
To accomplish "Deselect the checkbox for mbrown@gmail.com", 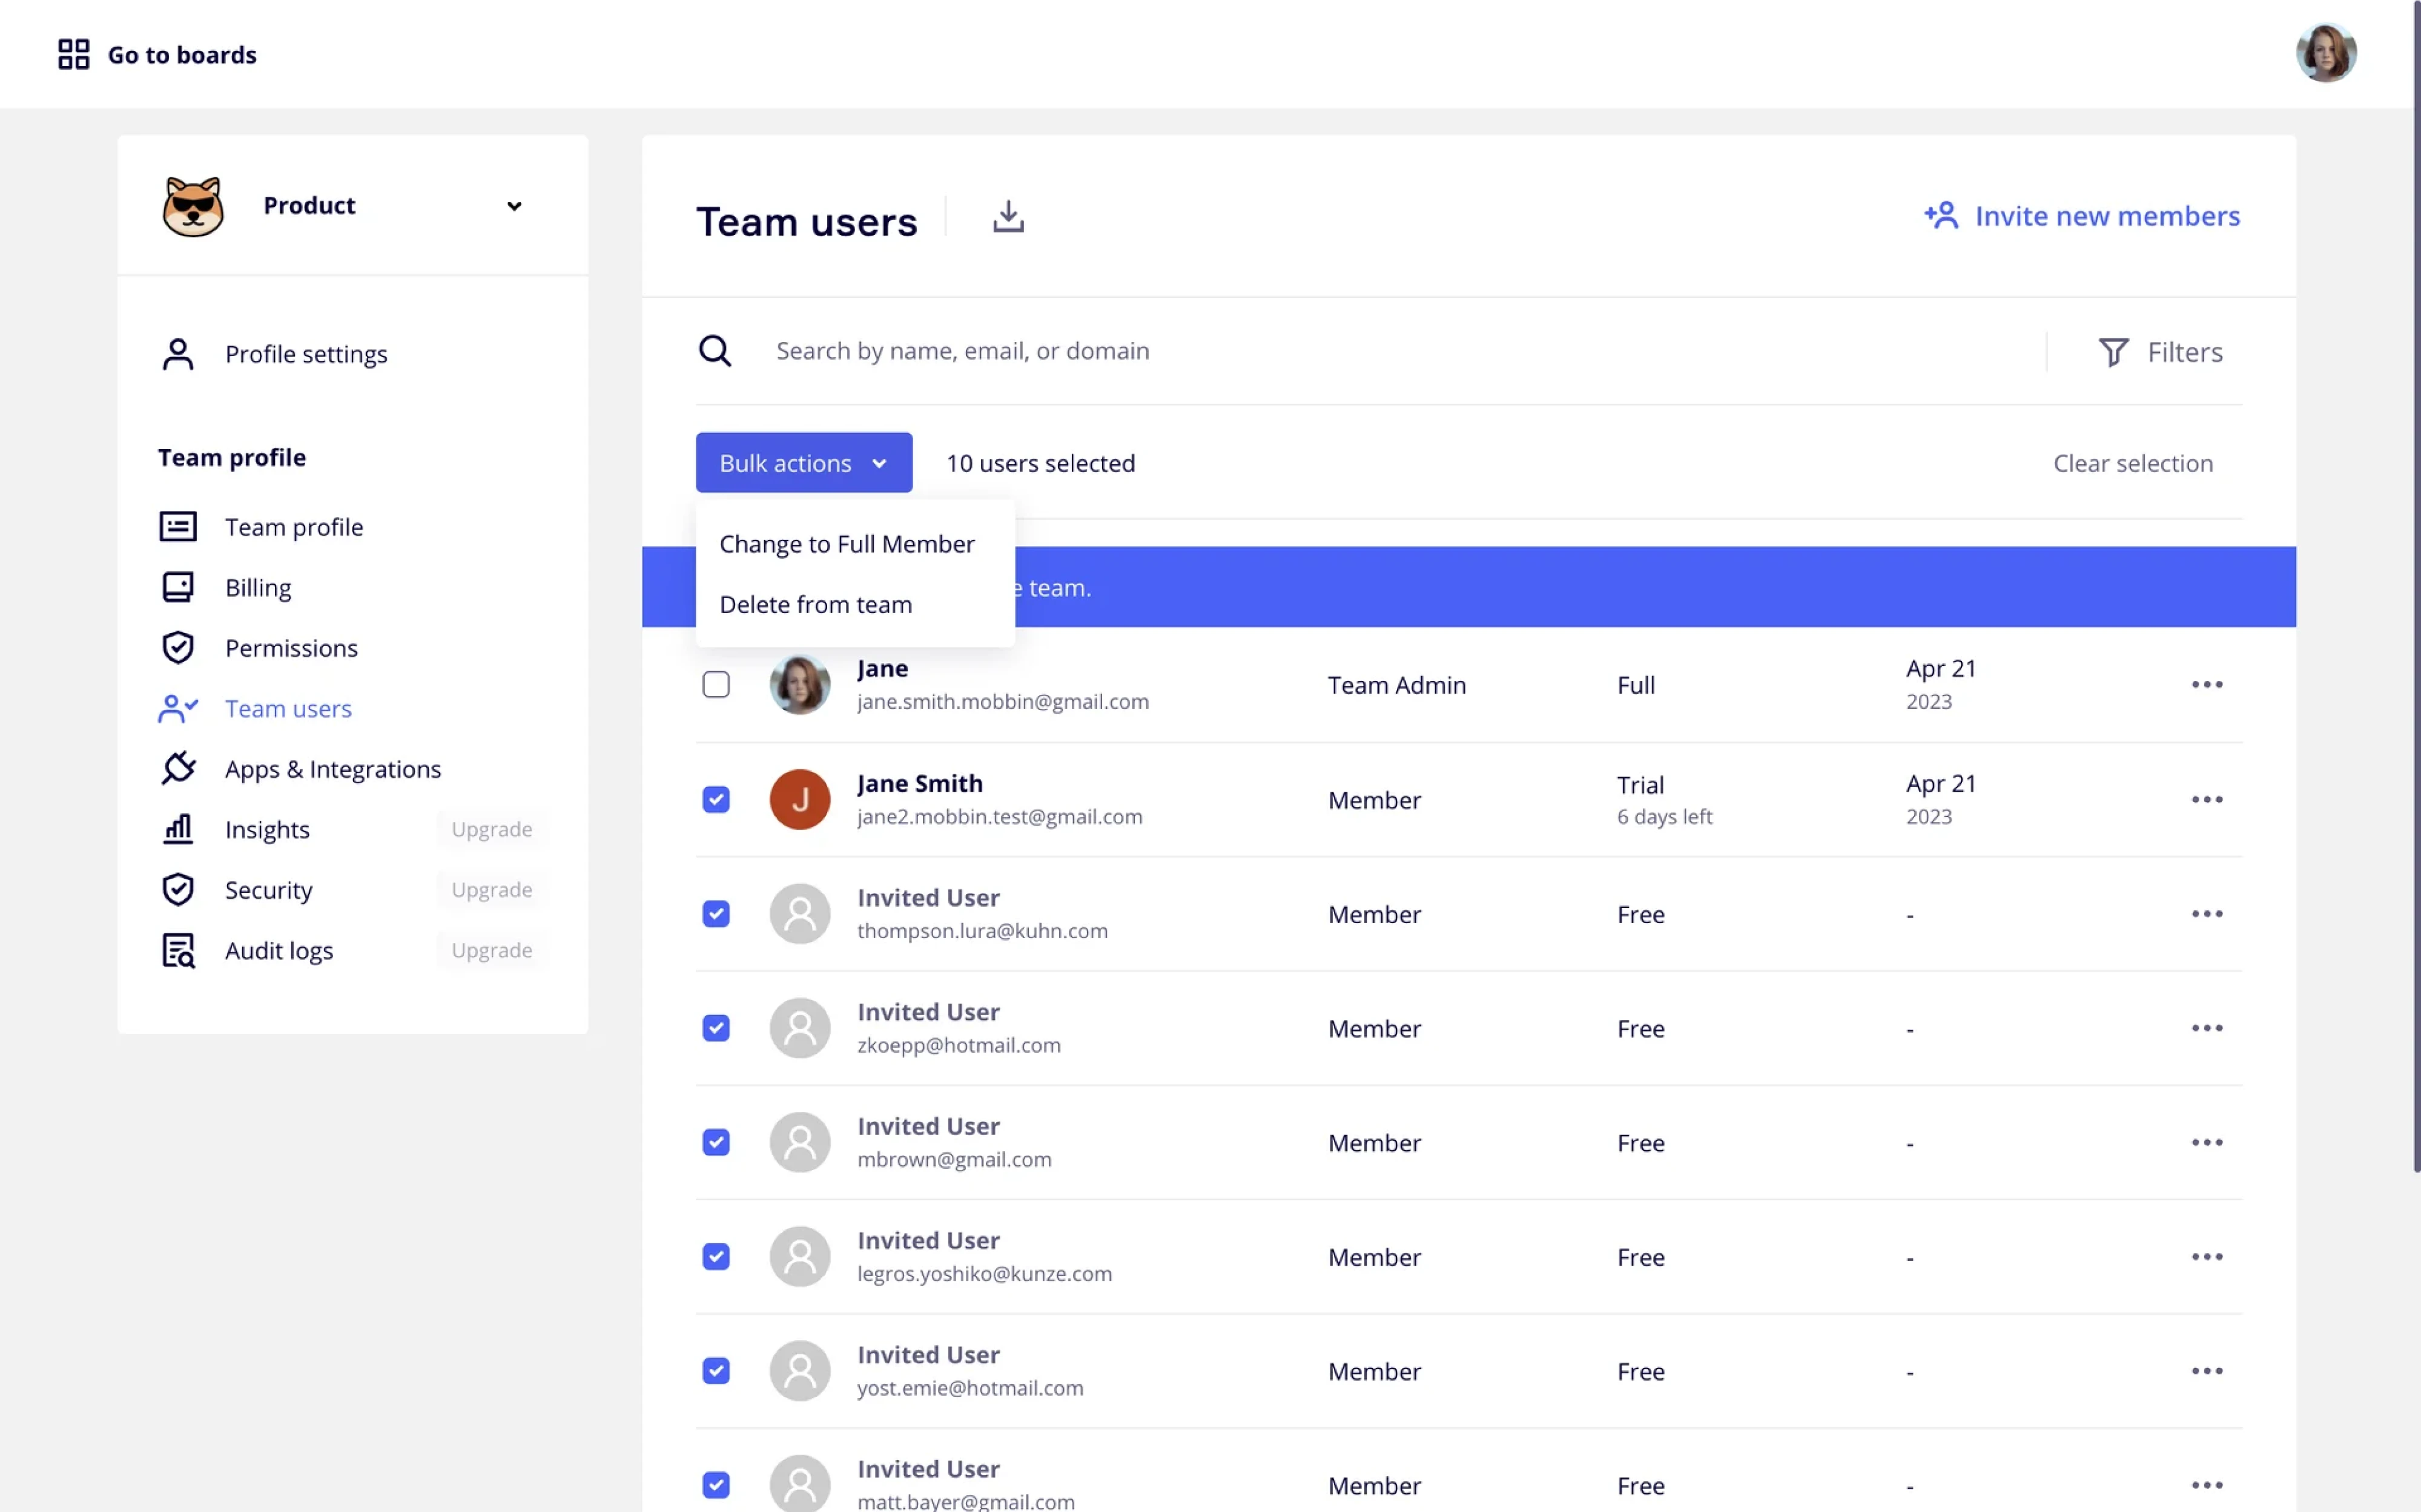I will click(716, 1142).
